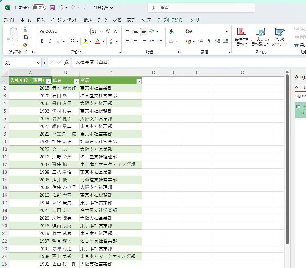Click the scissors cut icon
This screenshot has height=268, width=306.
coord(25,29)
